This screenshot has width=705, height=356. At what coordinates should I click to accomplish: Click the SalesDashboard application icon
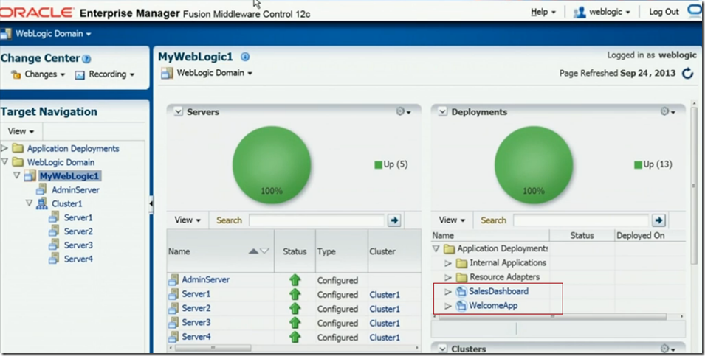(x=461, y=291)
